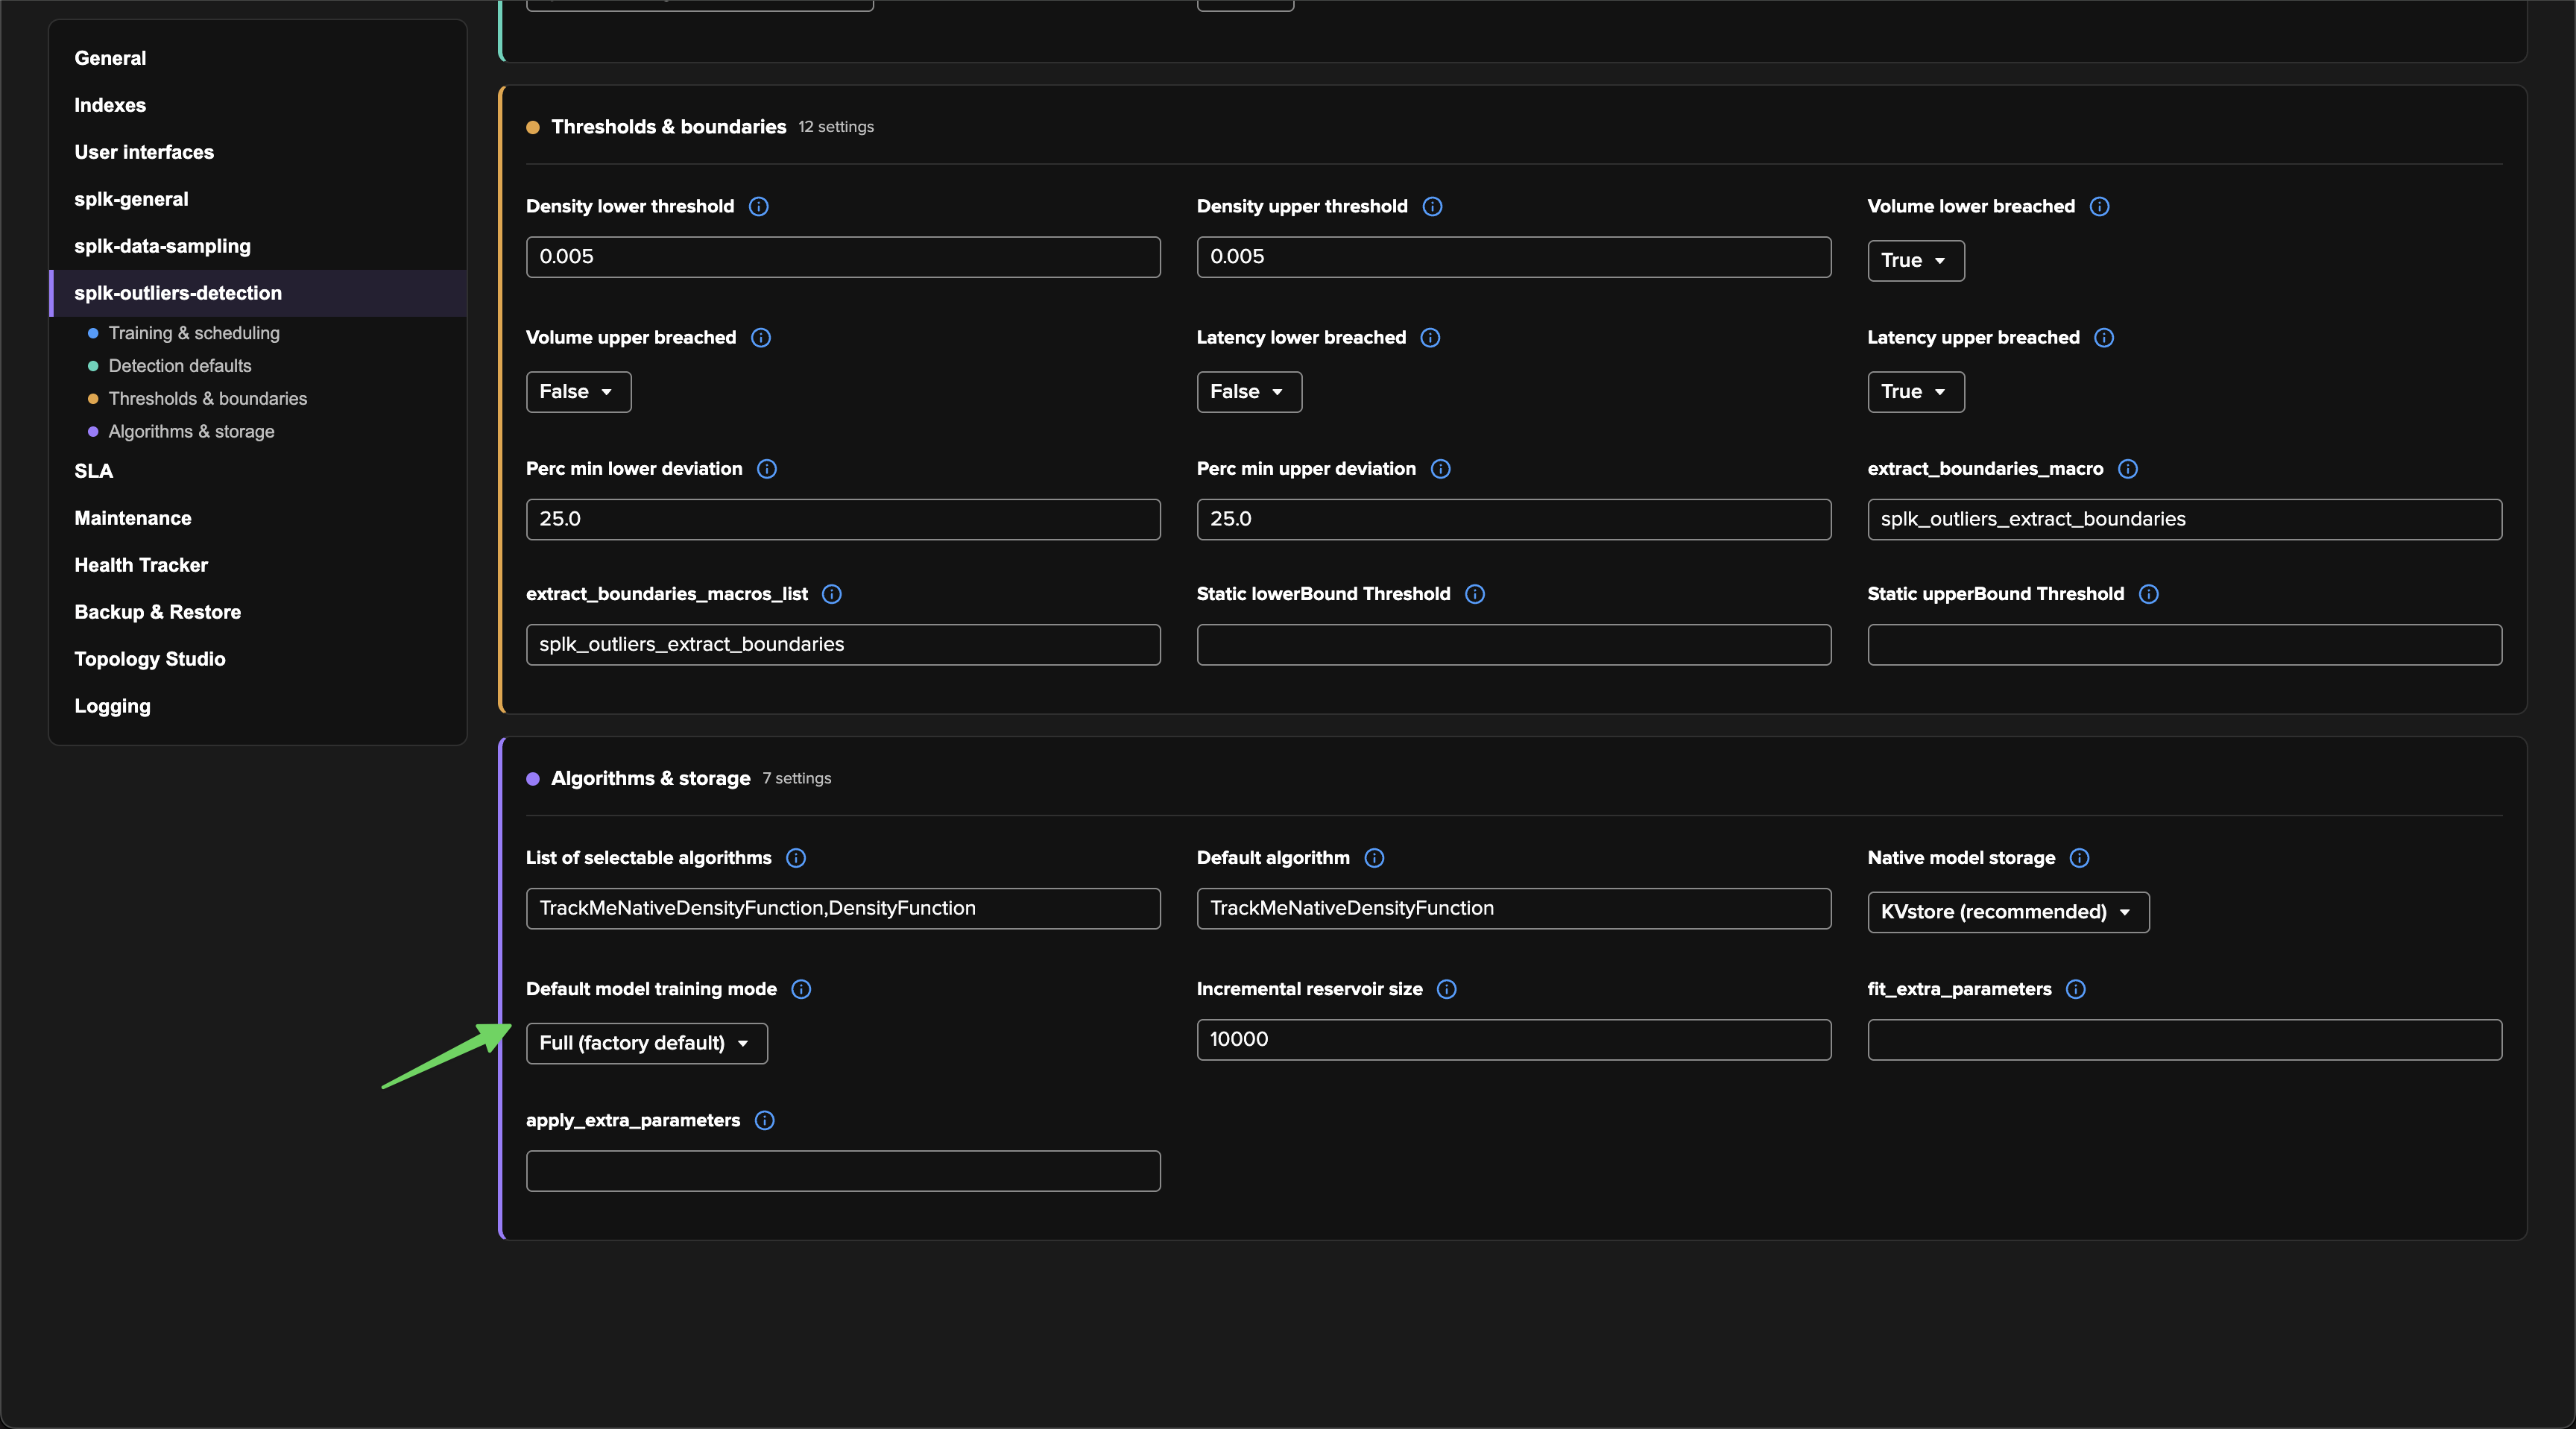Screen dimensions: 2576x1429
Task: Click fit_extra_parameters empty field
Action: (x=2185, y=1040)
